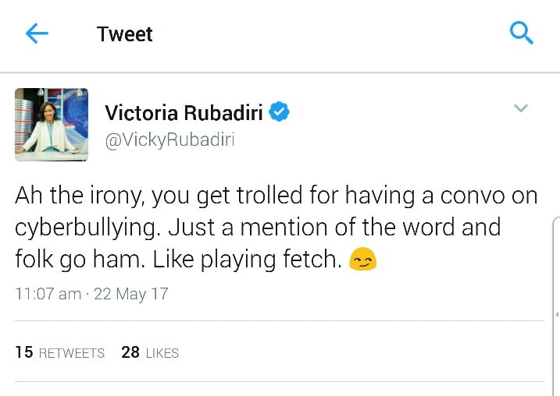Image resolution: width=560 pixels, height=396 pixels.
Task: View the 15 Retweets list
Action: 60,352
